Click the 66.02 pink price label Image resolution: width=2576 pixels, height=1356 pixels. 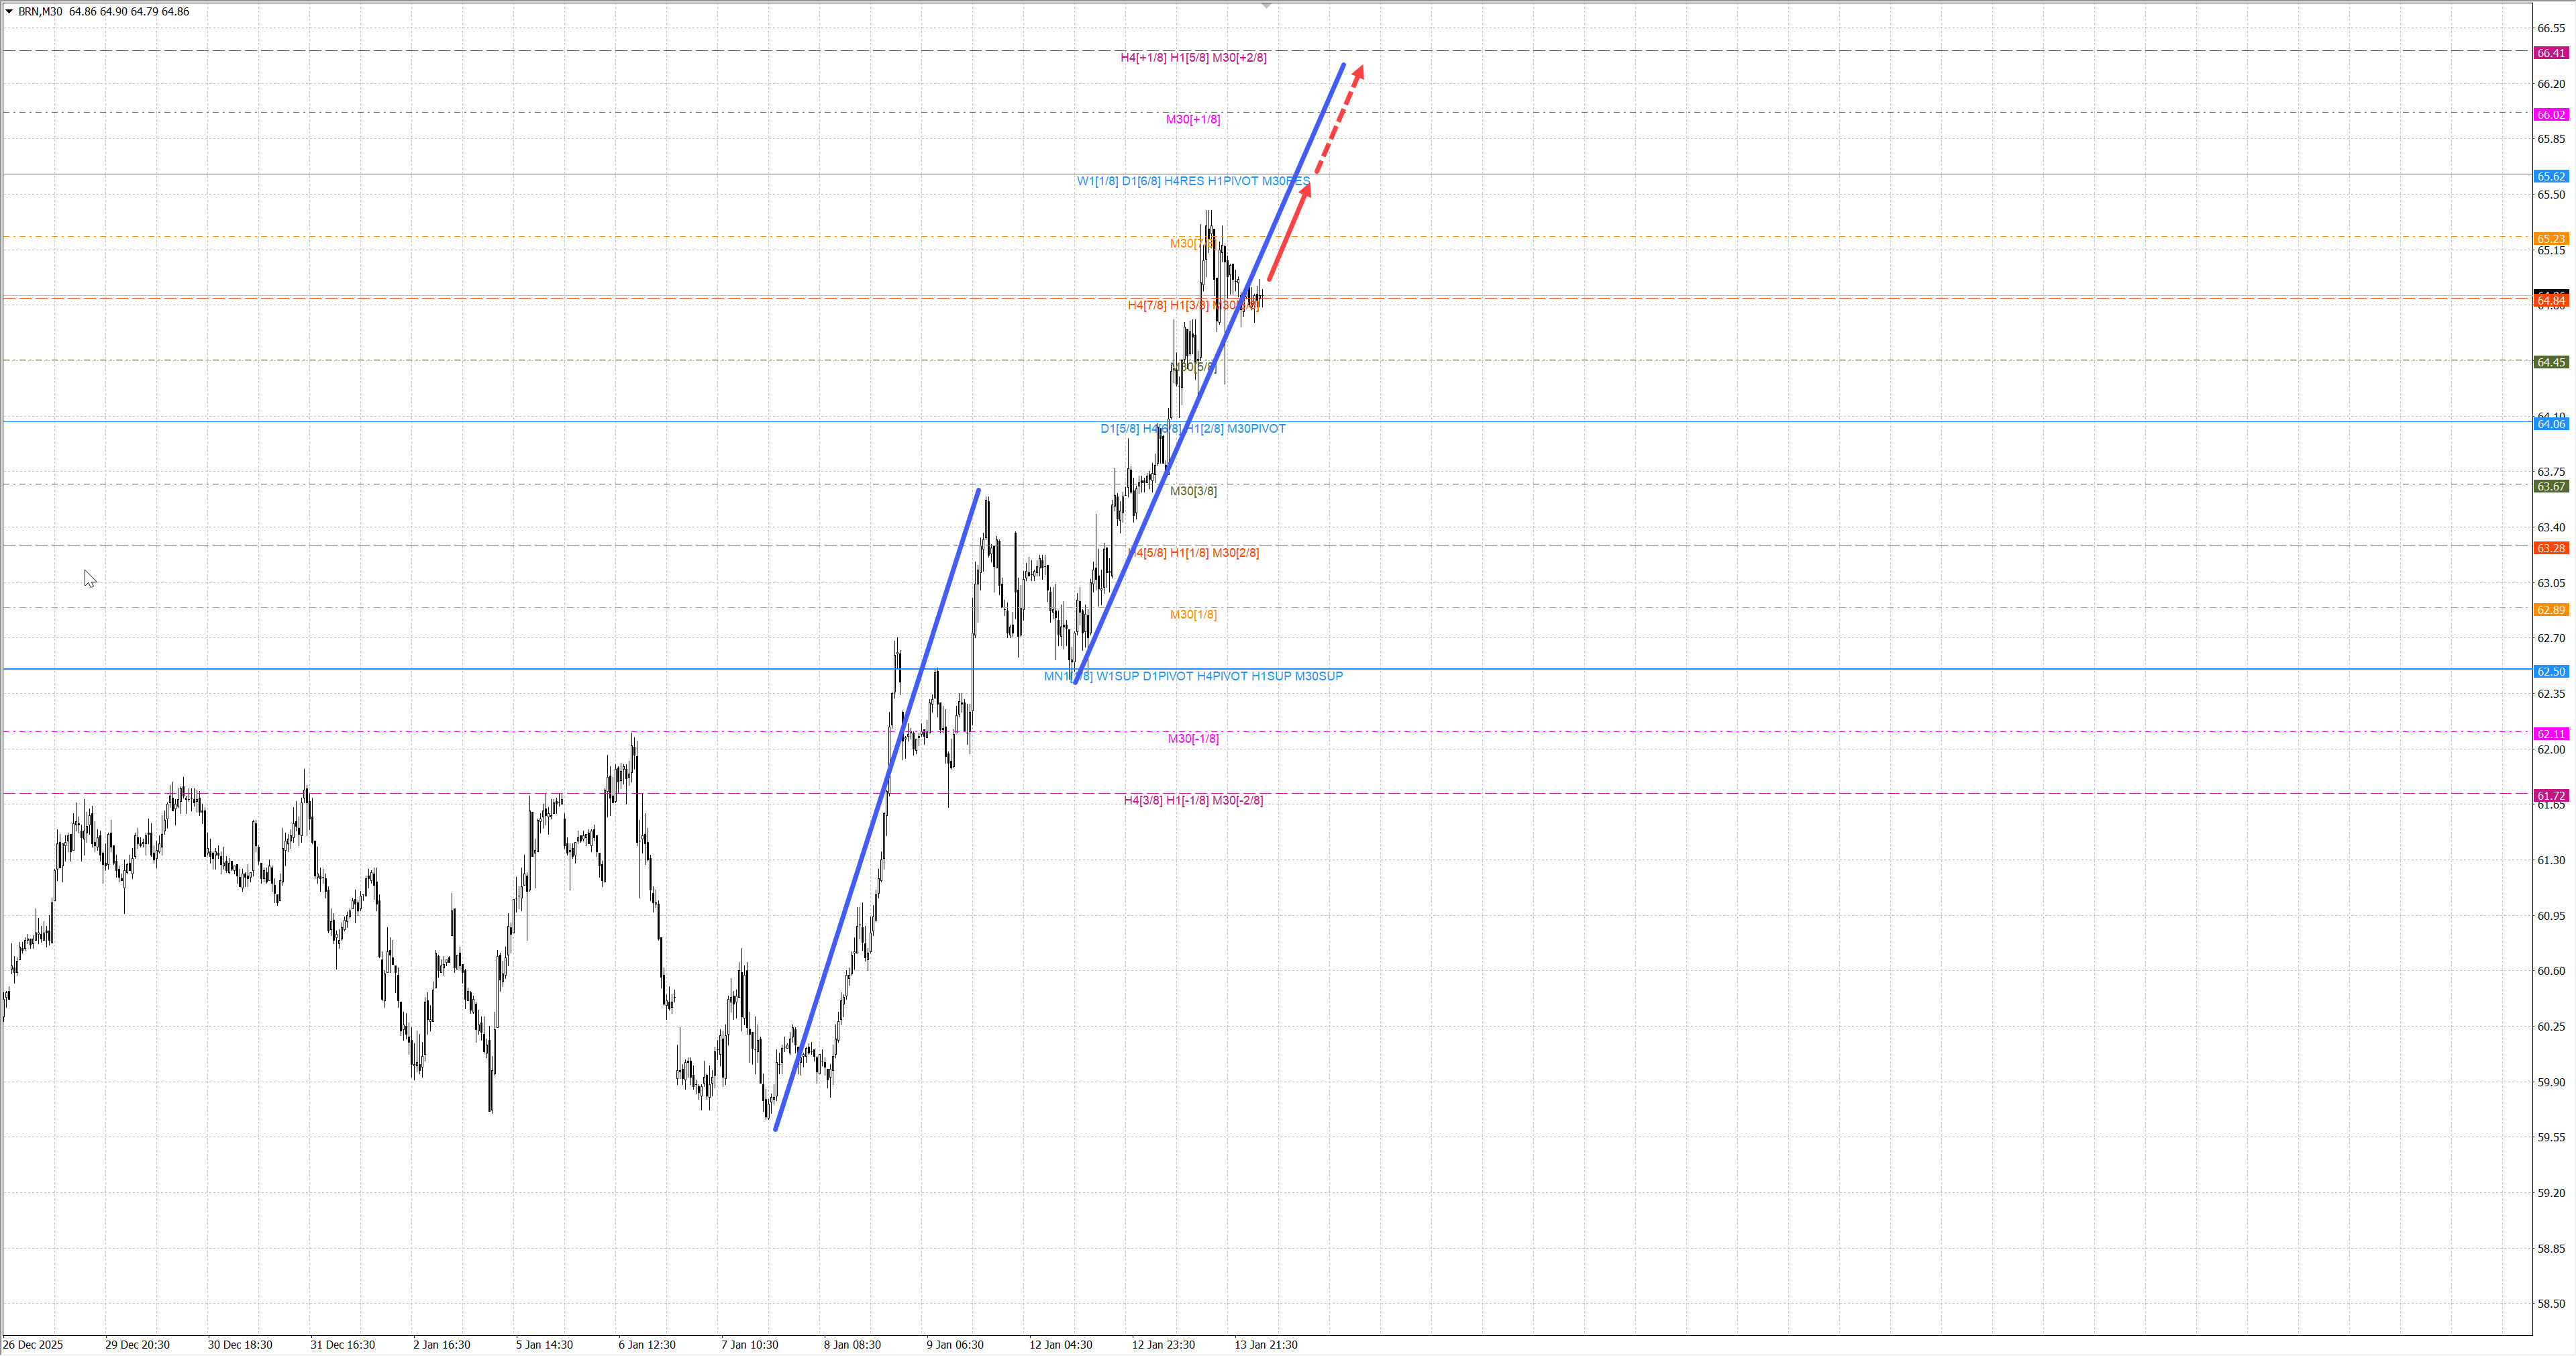(x=2550, y=115)
